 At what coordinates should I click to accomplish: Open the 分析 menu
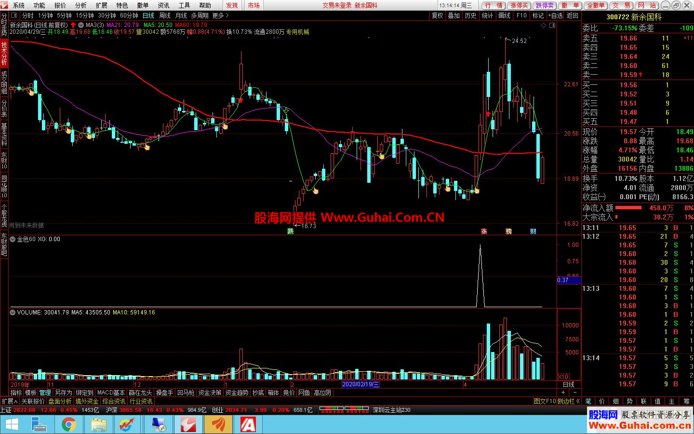[x=81, y=5]
